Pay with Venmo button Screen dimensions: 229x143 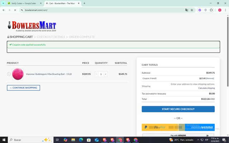(200, 127)
